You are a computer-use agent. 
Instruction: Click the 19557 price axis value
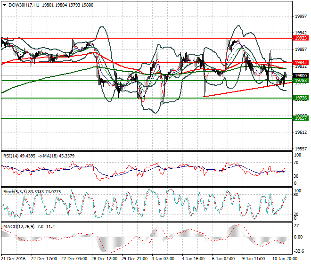[301, 148]
